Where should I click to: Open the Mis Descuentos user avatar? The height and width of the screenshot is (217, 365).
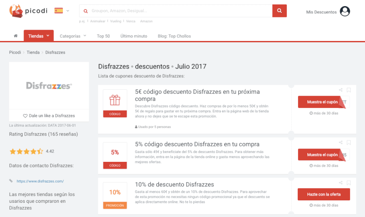tap(345, 11)
